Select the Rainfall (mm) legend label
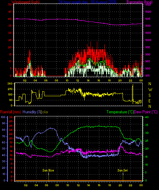The height and width of the screenshot is (190, 159). coord(11,112)
